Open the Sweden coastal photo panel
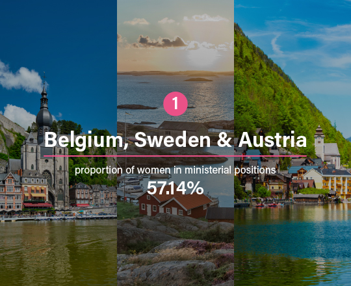Viewport: 351px width, 286px height. tap(175, 143)
